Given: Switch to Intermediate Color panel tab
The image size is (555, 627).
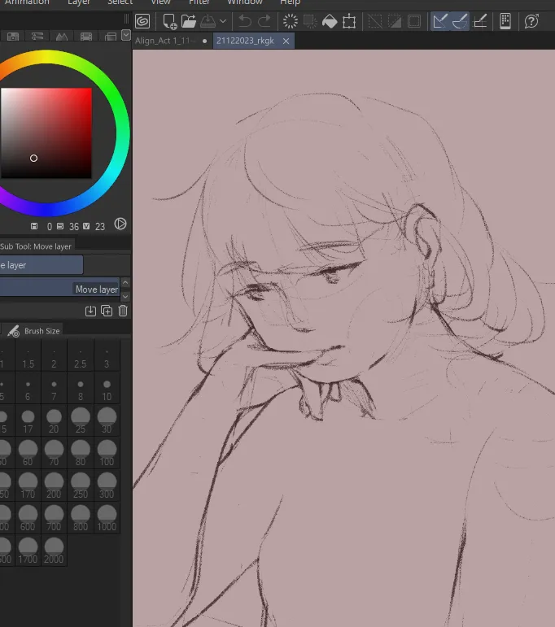Looking at the screenshot, I should (62, 37).
